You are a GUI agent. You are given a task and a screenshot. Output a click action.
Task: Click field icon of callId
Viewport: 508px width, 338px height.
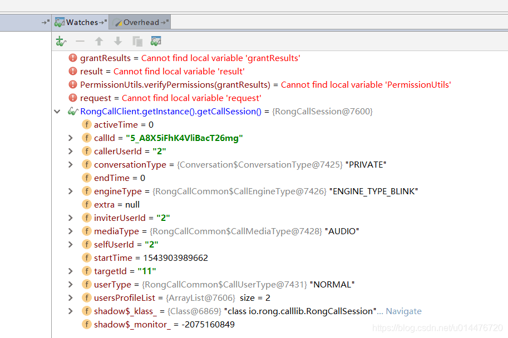click(86, 138)
